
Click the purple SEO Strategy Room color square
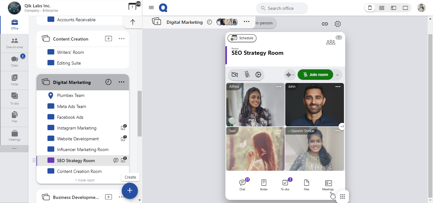[51, 160]
